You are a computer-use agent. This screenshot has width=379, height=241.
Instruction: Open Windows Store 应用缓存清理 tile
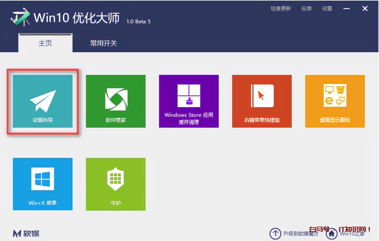coord(189,101)
